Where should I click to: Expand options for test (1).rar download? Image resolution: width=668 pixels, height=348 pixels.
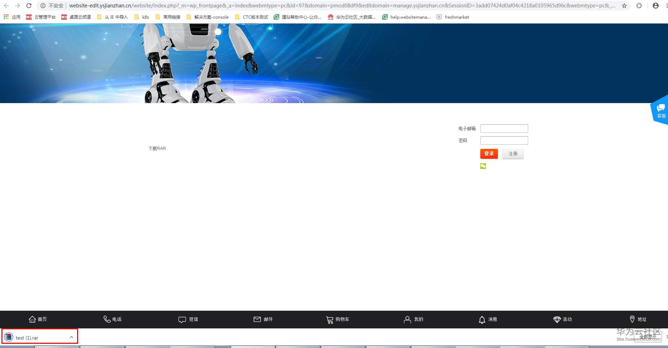[x=71, y=337]
